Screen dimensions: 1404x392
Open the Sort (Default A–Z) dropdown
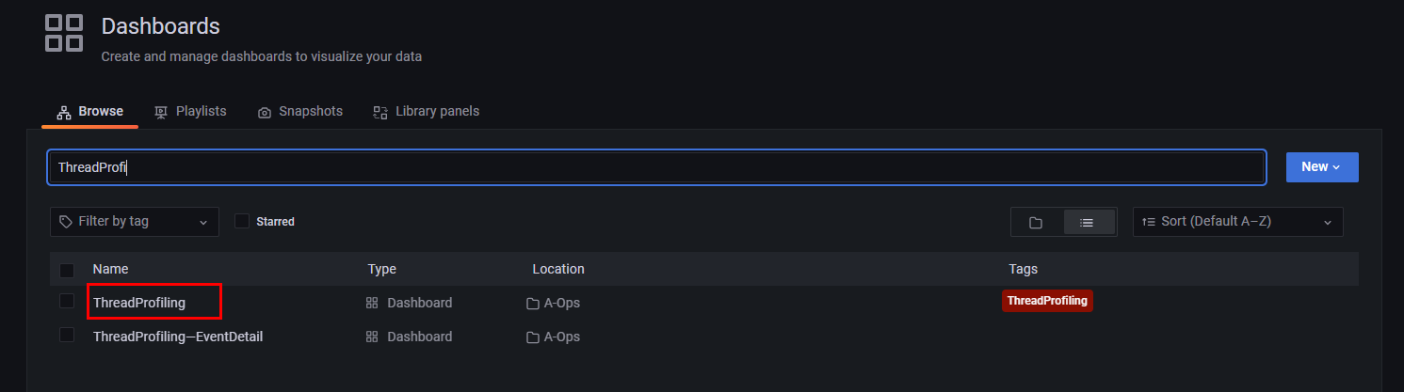1237,222
